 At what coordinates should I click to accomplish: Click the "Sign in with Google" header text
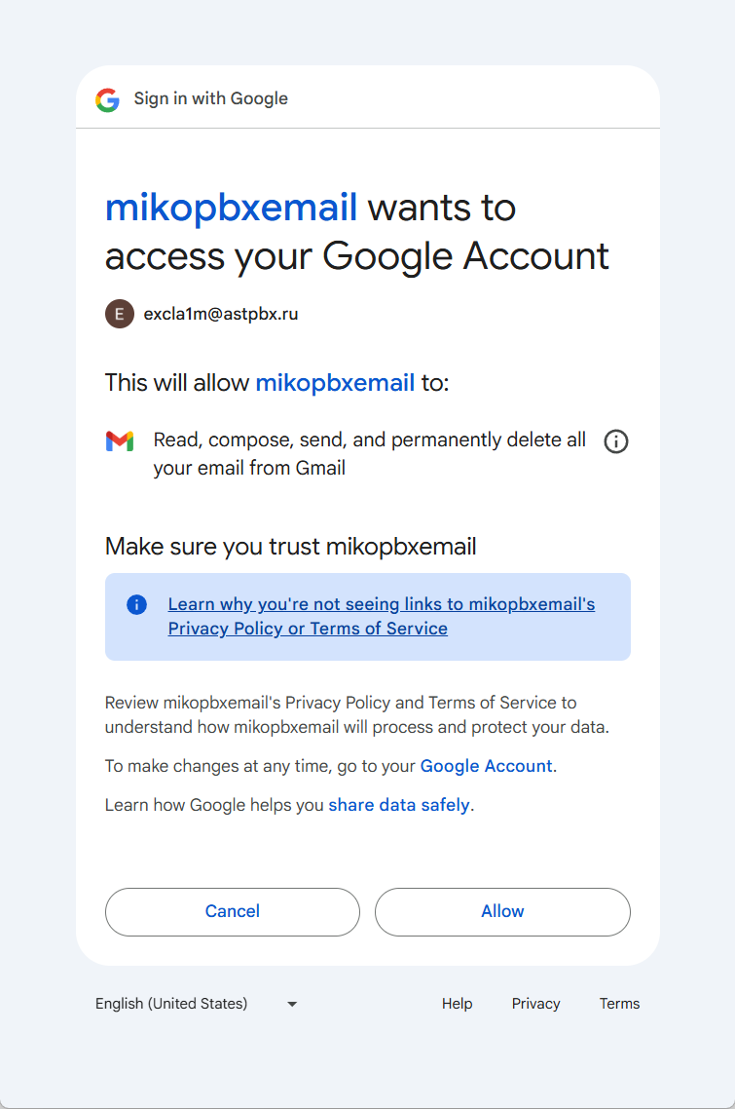(210, 98)
